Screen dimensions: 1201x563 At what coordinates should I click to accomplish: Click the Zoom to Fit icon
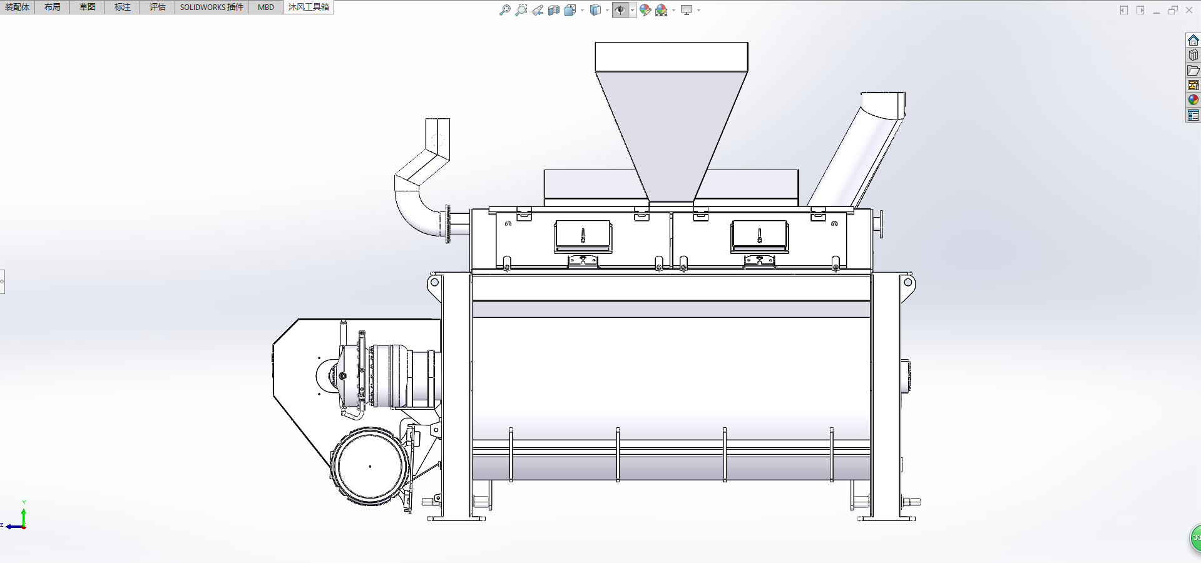point(504,10)
